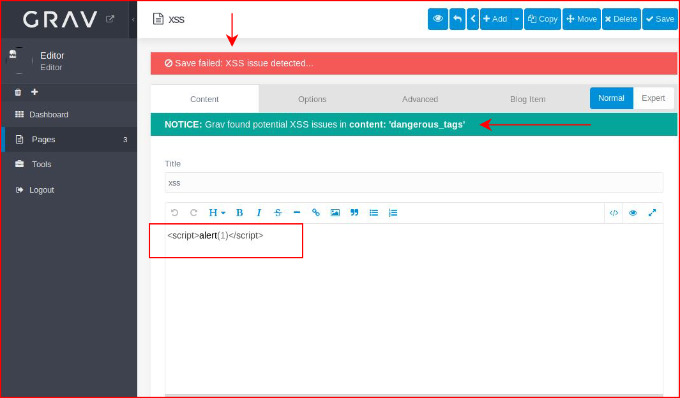The width and height of the screenshot is (680, 398).
Task: Switch to the Options tab
Action: [x=312, y=99]
